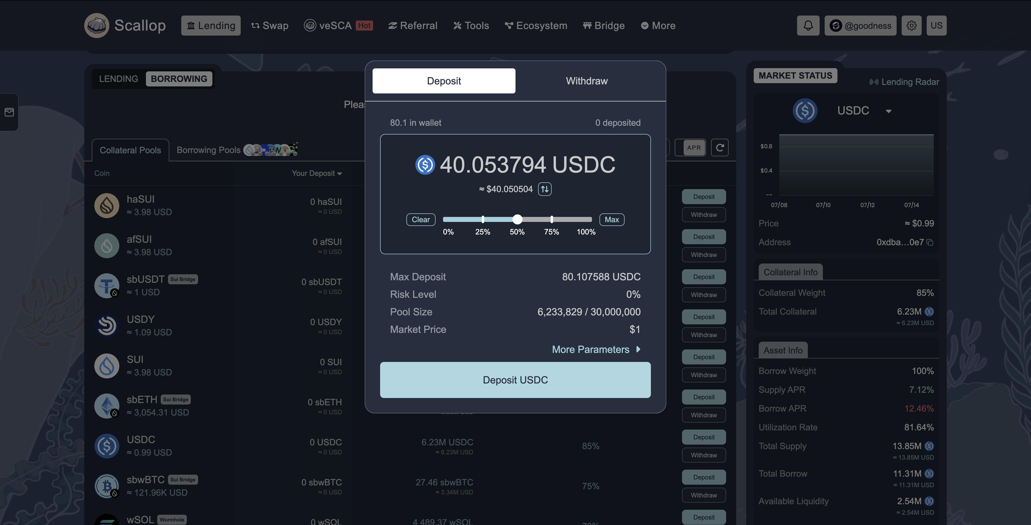
Task: Open the US language selector
Action: [936, 26]
